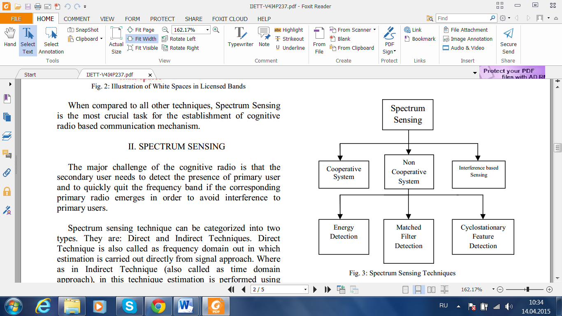Open the tab list dropdown arrow
The height and width of the screenshot is (316, 562).
pos(476,73)
